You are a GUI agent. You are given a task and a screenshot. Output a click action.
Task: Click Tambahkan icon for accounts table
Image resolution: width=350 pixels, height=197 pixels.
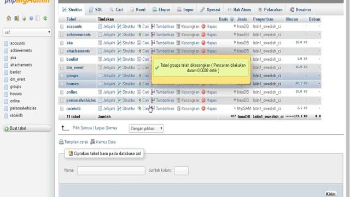pos(153,26)
